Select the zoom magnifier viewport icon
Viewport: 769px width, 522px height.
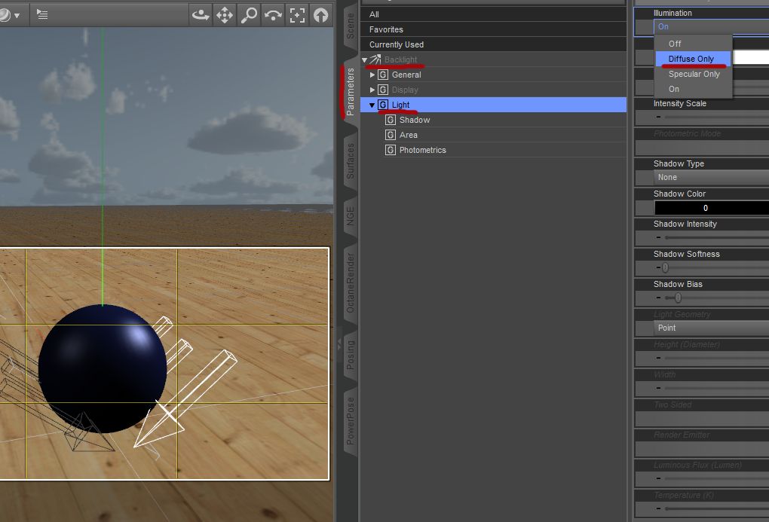(249, 14)
